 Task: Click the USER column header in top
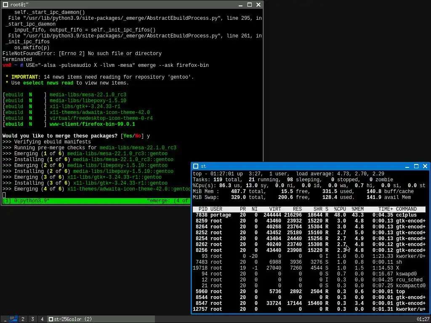point(216,209)
